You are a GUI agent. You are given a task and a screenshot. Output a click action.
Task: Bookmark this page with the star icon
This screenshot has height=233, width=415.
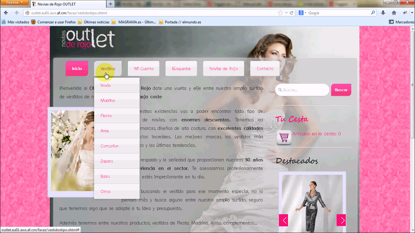tap(280, 13)
